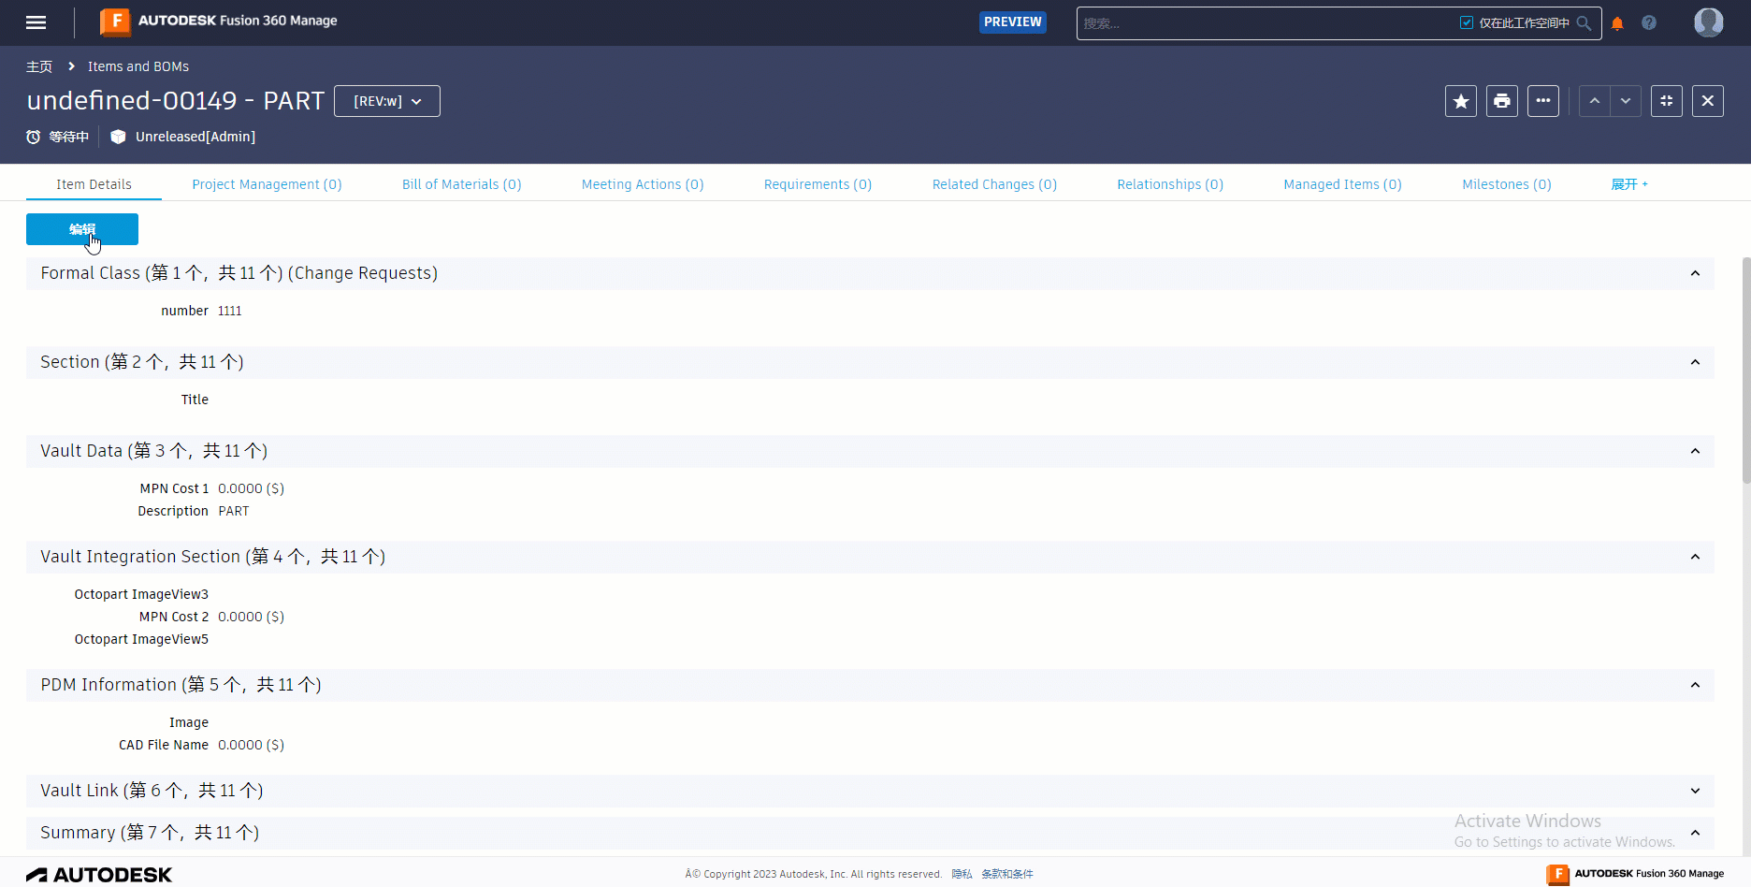Select the number value 1111
This screenshot has height=887, width=1751.
(230, 311)
